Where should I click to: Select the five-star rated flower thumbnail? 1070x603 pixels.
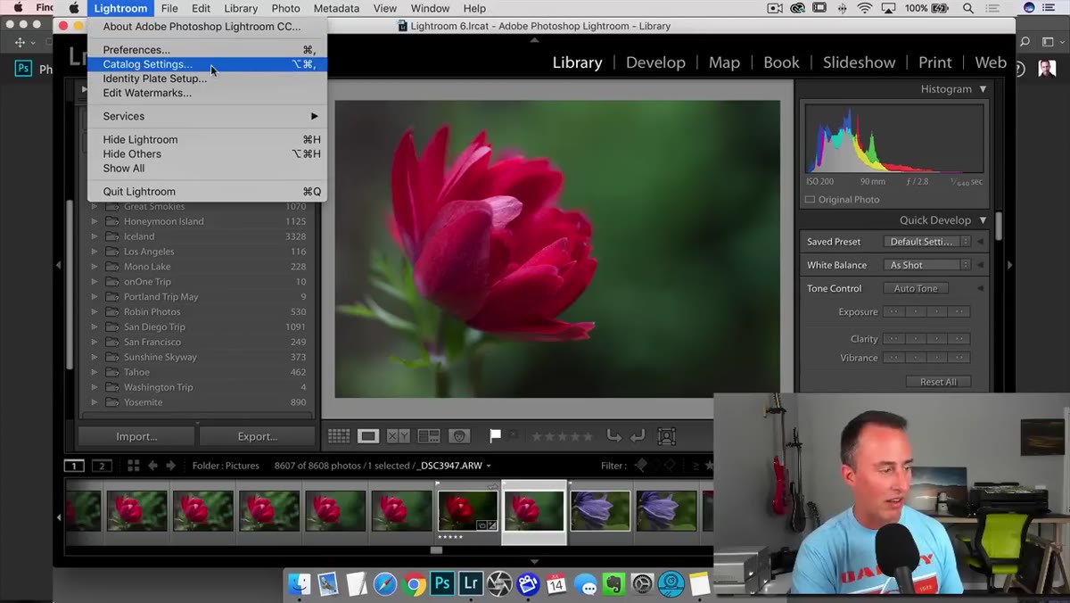pyautogui.click(x=468, y=511)
